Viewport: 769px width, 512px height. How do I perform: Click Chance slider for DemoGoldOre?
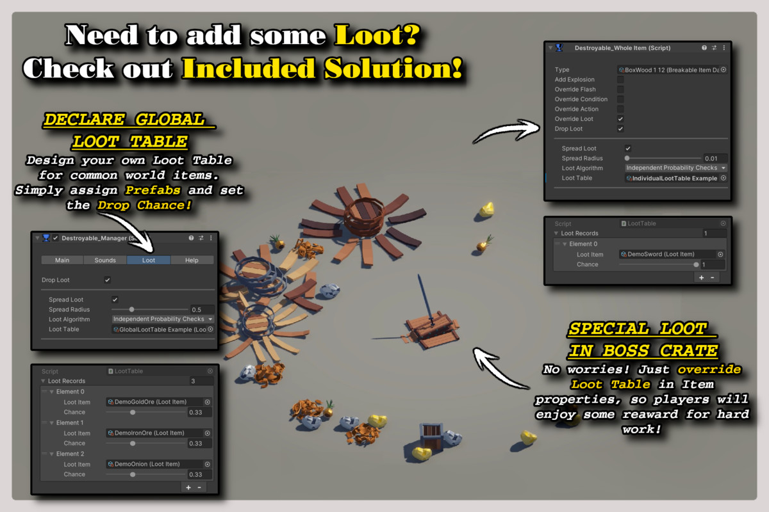145,412
